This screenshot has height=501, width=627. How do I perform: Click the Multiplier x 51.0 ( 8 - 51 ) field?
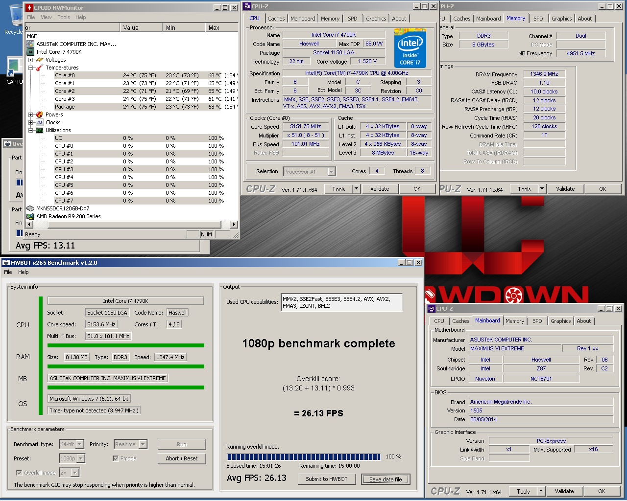tap(306, 135)
